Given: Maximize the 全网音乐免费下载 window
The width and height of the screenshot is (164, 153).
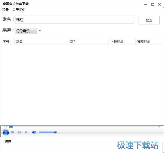Looking at the screenshot, I should tap(153, 4).
